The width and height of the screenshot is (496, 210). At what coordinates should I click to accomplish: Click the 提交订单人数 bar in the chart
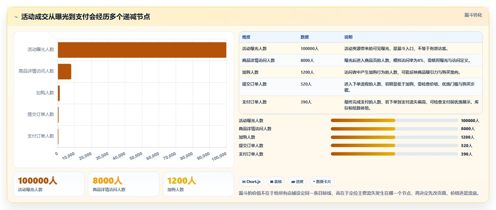[58, 115]
